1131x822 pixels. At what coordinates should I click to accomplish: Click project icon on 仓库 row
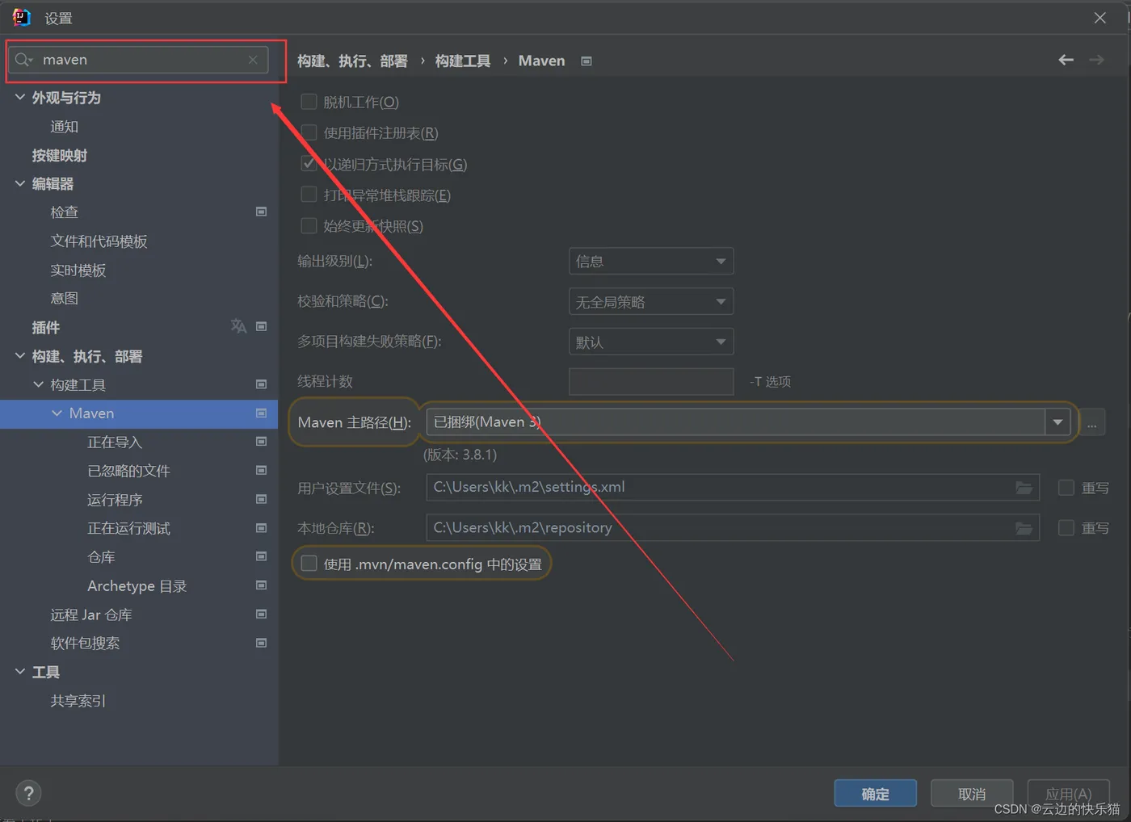[261, 556]
